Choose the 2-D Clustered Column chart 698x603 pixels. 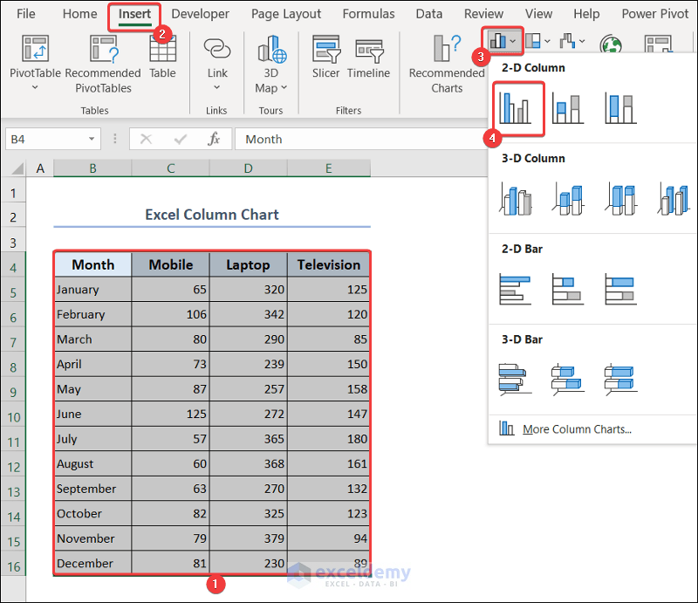[515, 108]
